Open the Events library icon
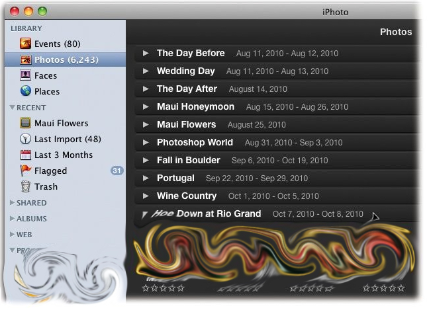Screen dimensions: 429x310 [25, 44]
